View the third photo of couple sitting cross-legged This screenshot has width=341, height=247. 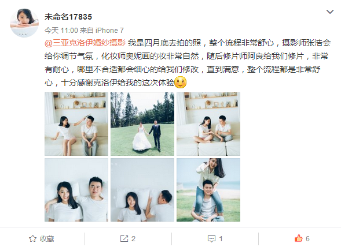[208, 124]
